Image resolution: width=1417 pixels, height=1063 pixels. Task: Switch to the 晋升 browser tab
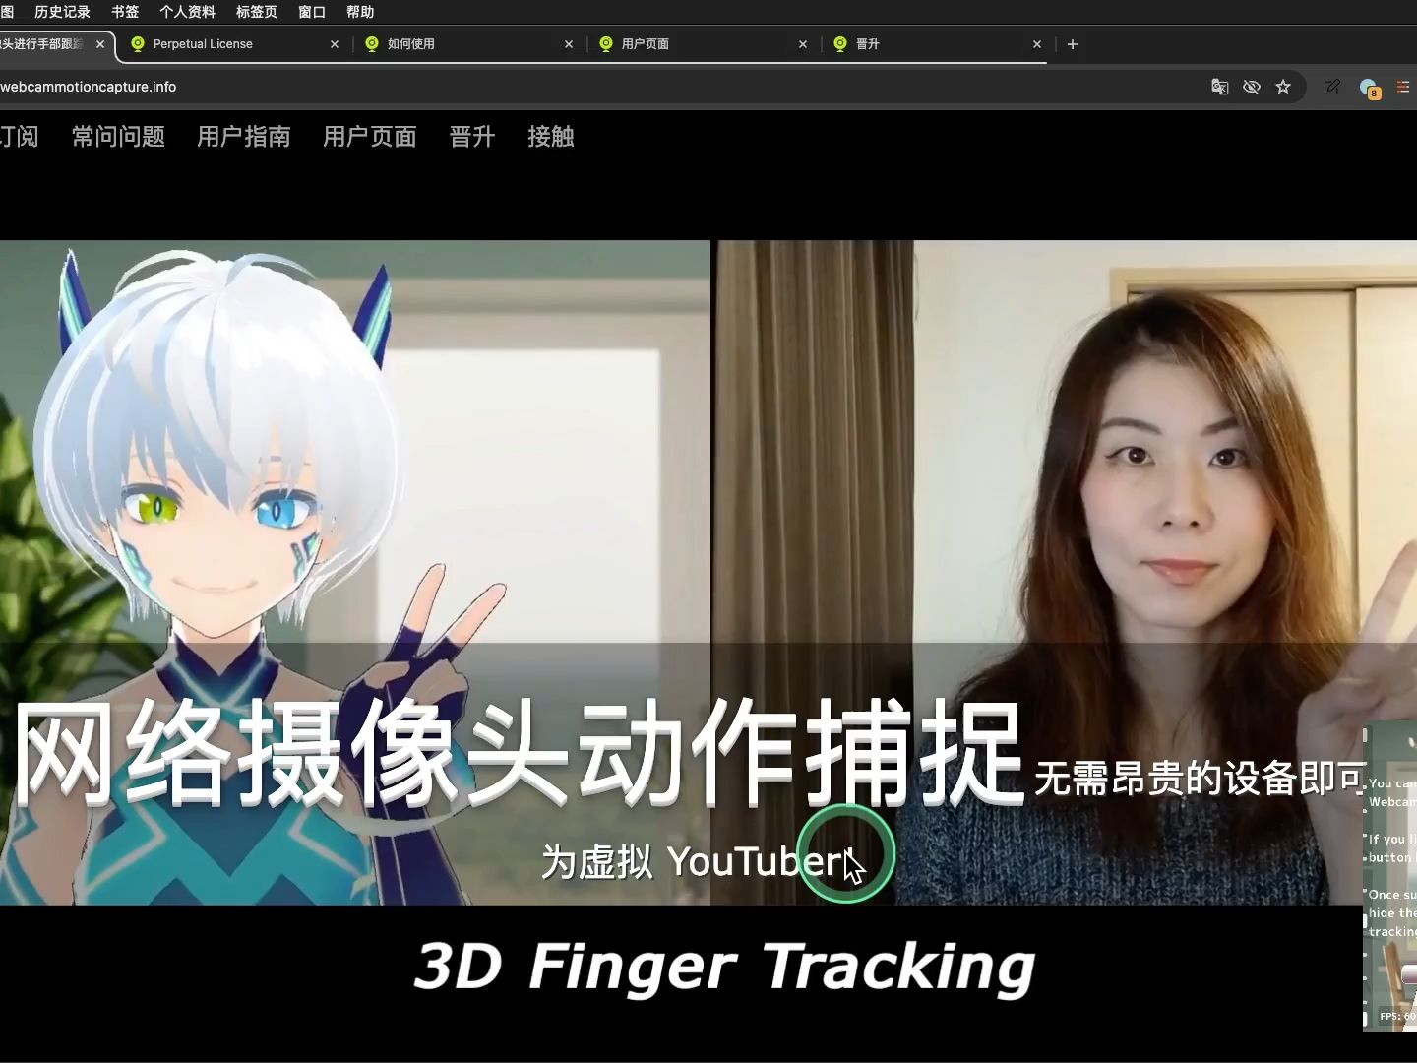937,44
